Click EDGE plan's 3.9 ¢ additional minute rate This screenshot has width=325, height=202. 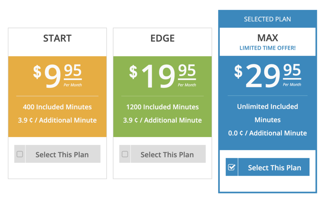(162, 121)
